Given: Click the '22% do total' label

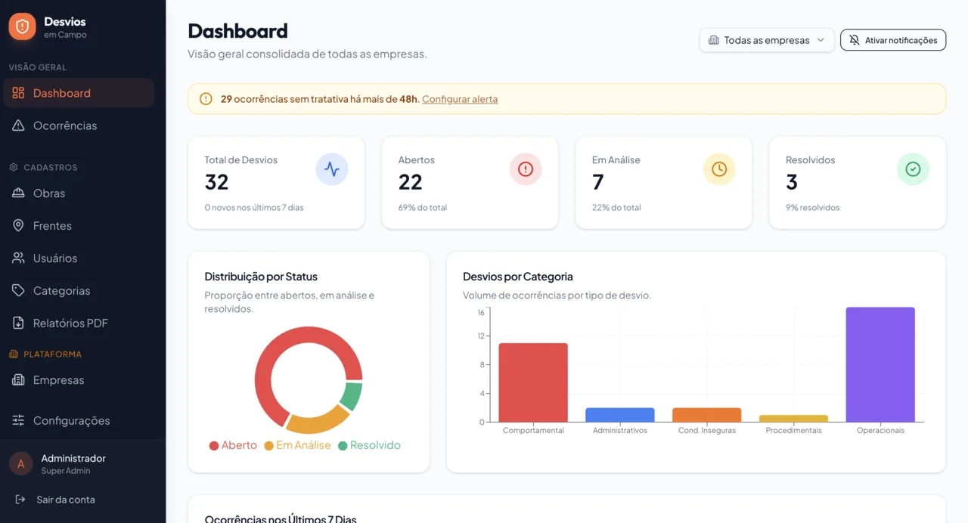Looking at the screenshot, I should tap(616, 207).
